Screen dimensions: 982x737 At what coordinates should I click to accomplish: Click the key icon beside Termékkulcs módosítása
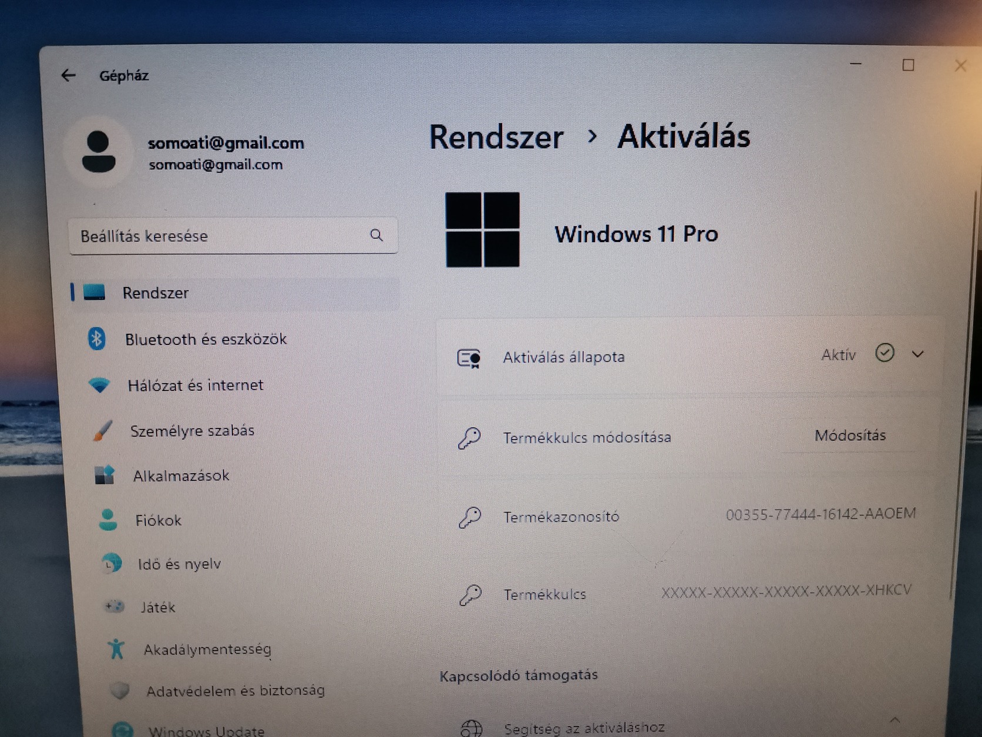coord(469,438)
